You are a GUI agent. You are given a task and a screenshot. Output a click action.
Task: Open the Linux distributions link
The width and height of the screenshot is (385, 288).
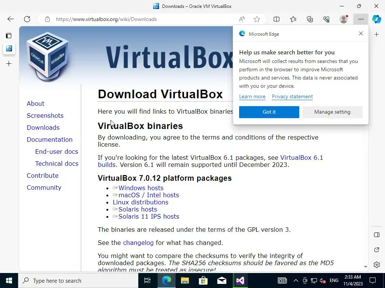[141, 202]
